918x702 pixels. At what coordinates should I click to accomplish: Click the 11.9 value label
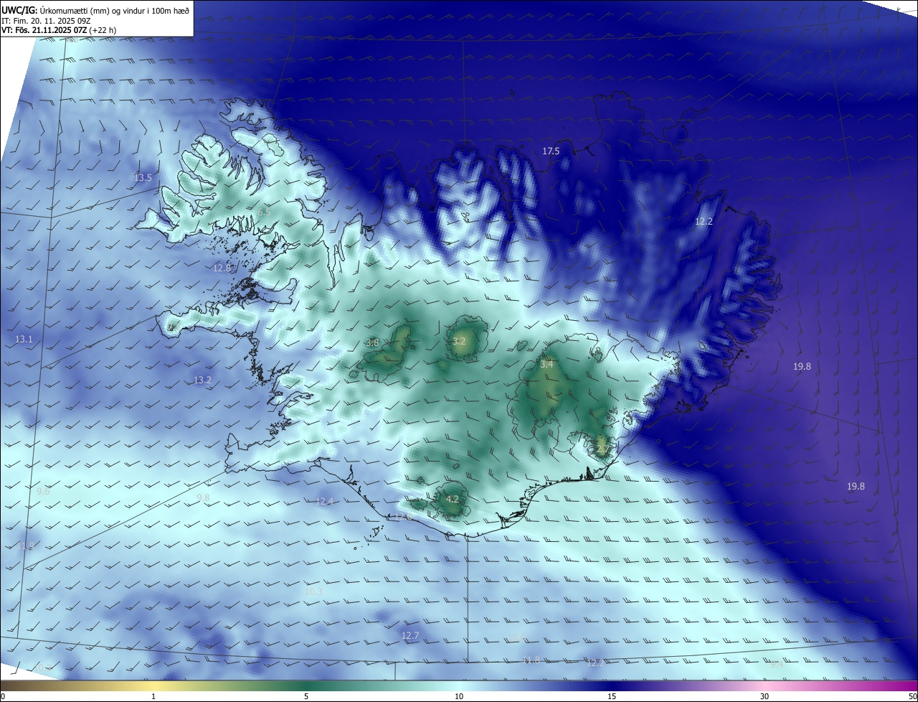(27, 546)
